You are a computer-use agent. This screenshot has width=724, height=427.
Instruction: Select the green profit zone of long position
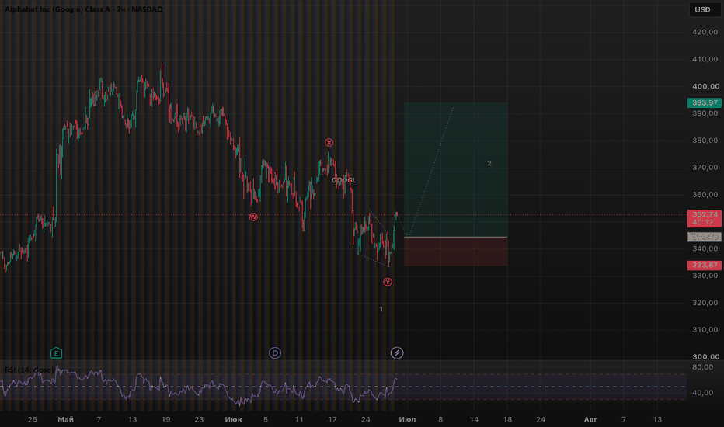(x=456, y=169)
